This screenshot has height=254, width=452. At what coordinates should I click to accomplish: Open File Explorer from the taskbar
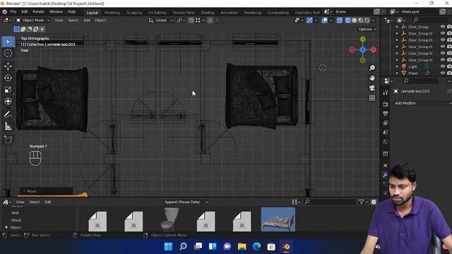(x=242, y=246)
